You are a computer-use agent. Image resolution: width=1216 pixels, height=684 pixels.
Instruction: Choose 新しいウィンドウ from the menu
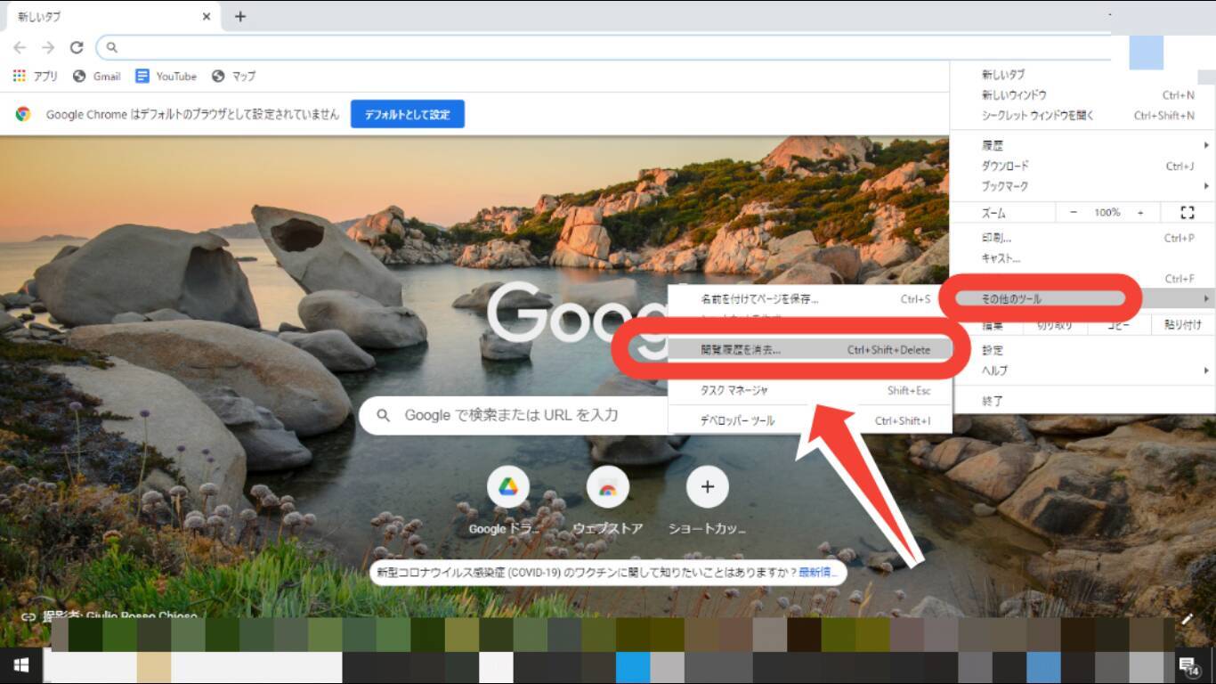point(1082,95)
